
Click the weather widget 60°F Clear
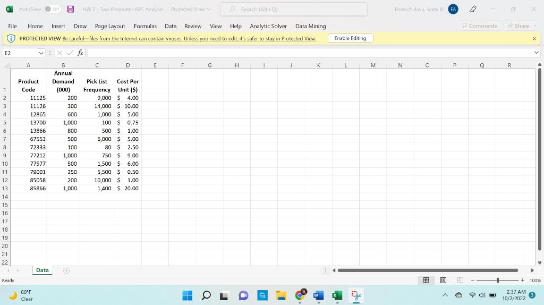click(21, 295)
